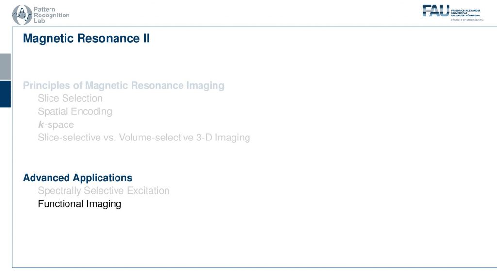This screenshot has height=279, width=497.
Task: Click the Pattern Recognition Lab waveform logo
Action: coord(22,15)
